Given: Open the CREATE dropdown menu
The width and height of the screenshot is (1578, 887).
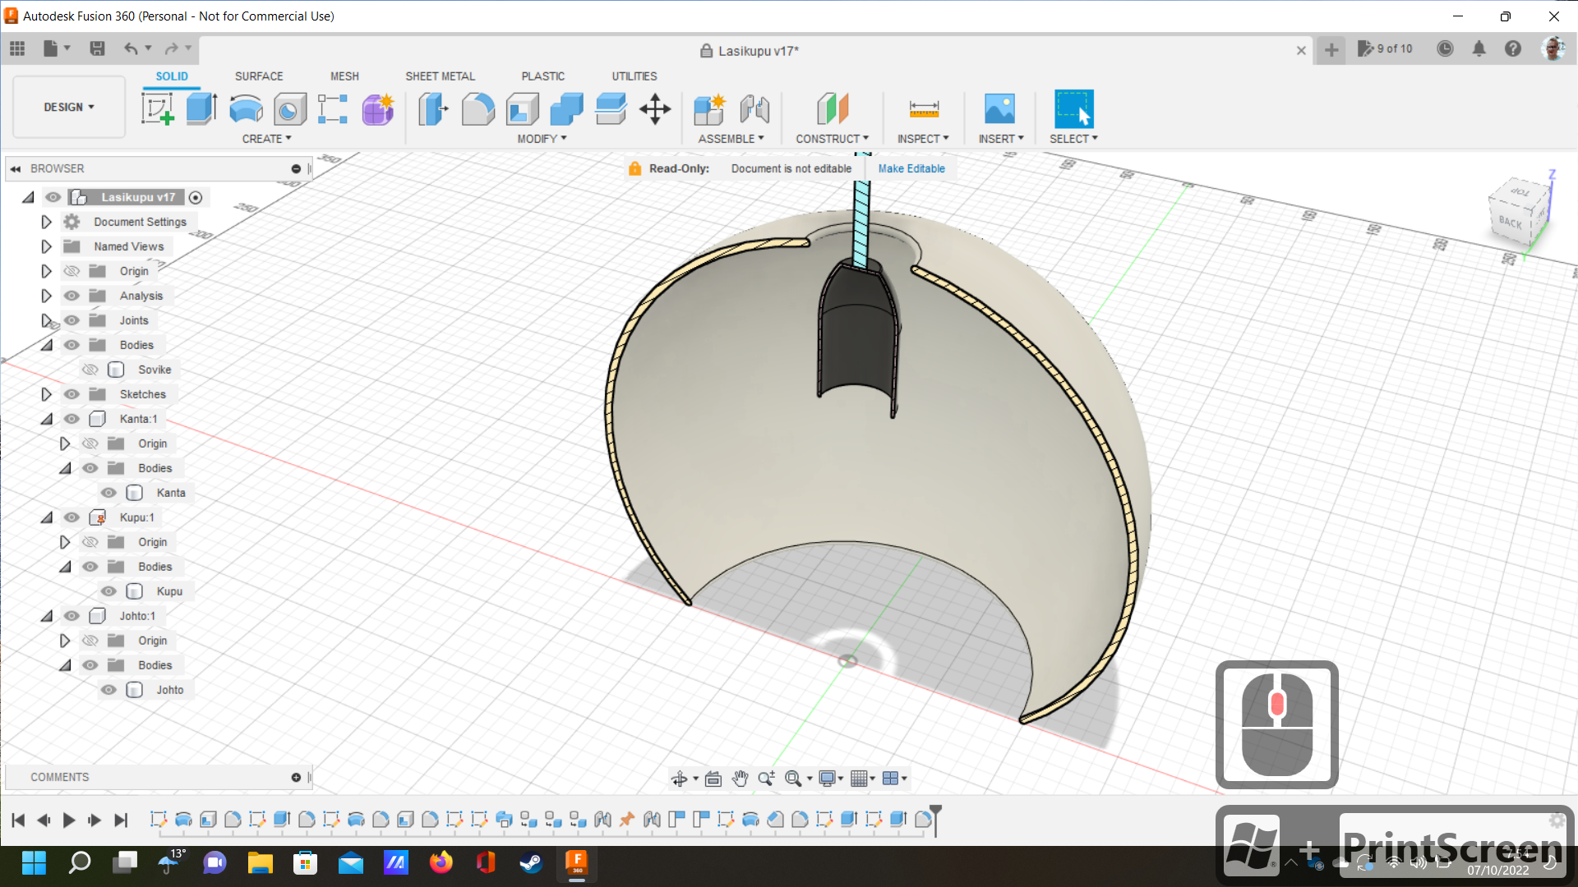Looking at the screenshot, I should point(266,139).
